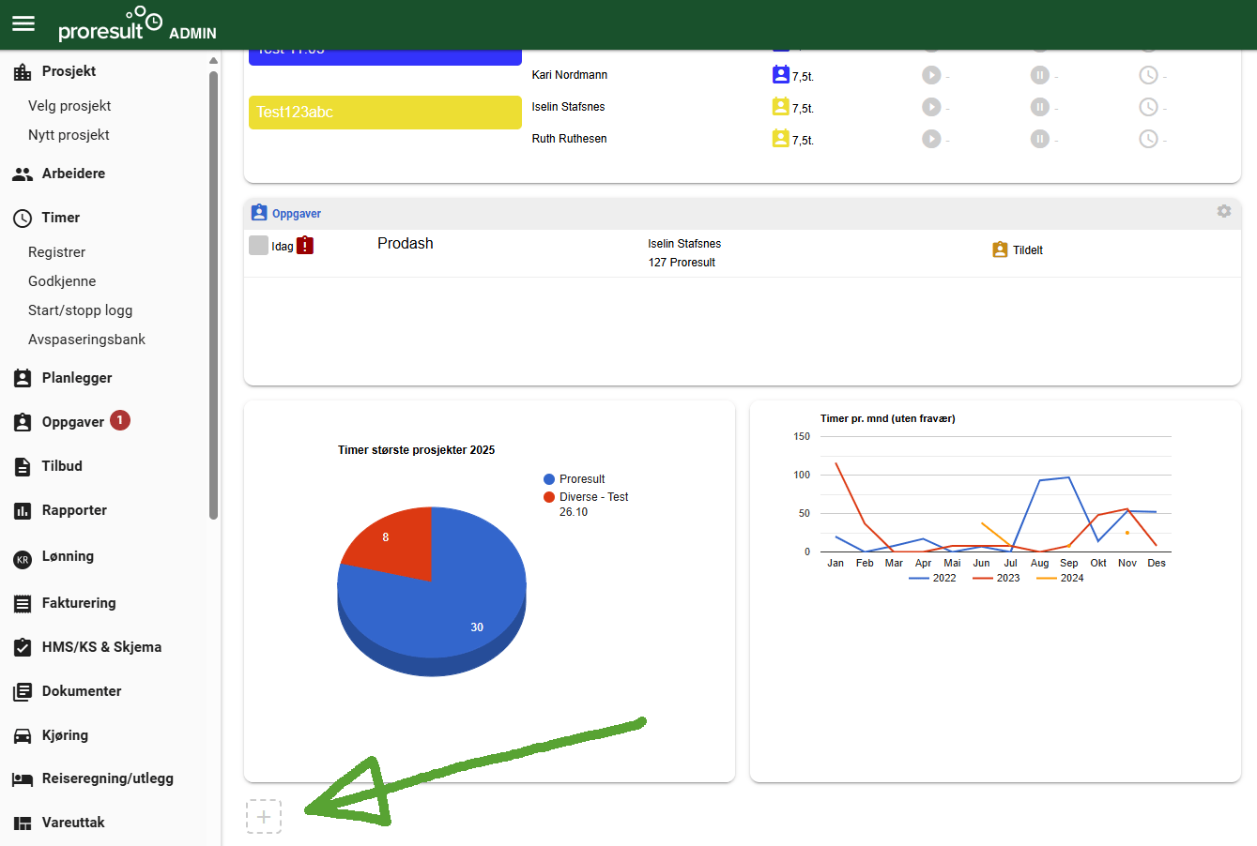Click the sidebar vertical scrollbar

pos(213,295)
